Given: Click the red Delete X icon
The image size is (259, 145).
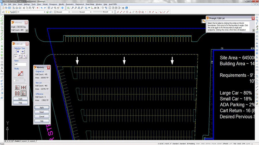Looking at the screenshot, I should point(37,8).
